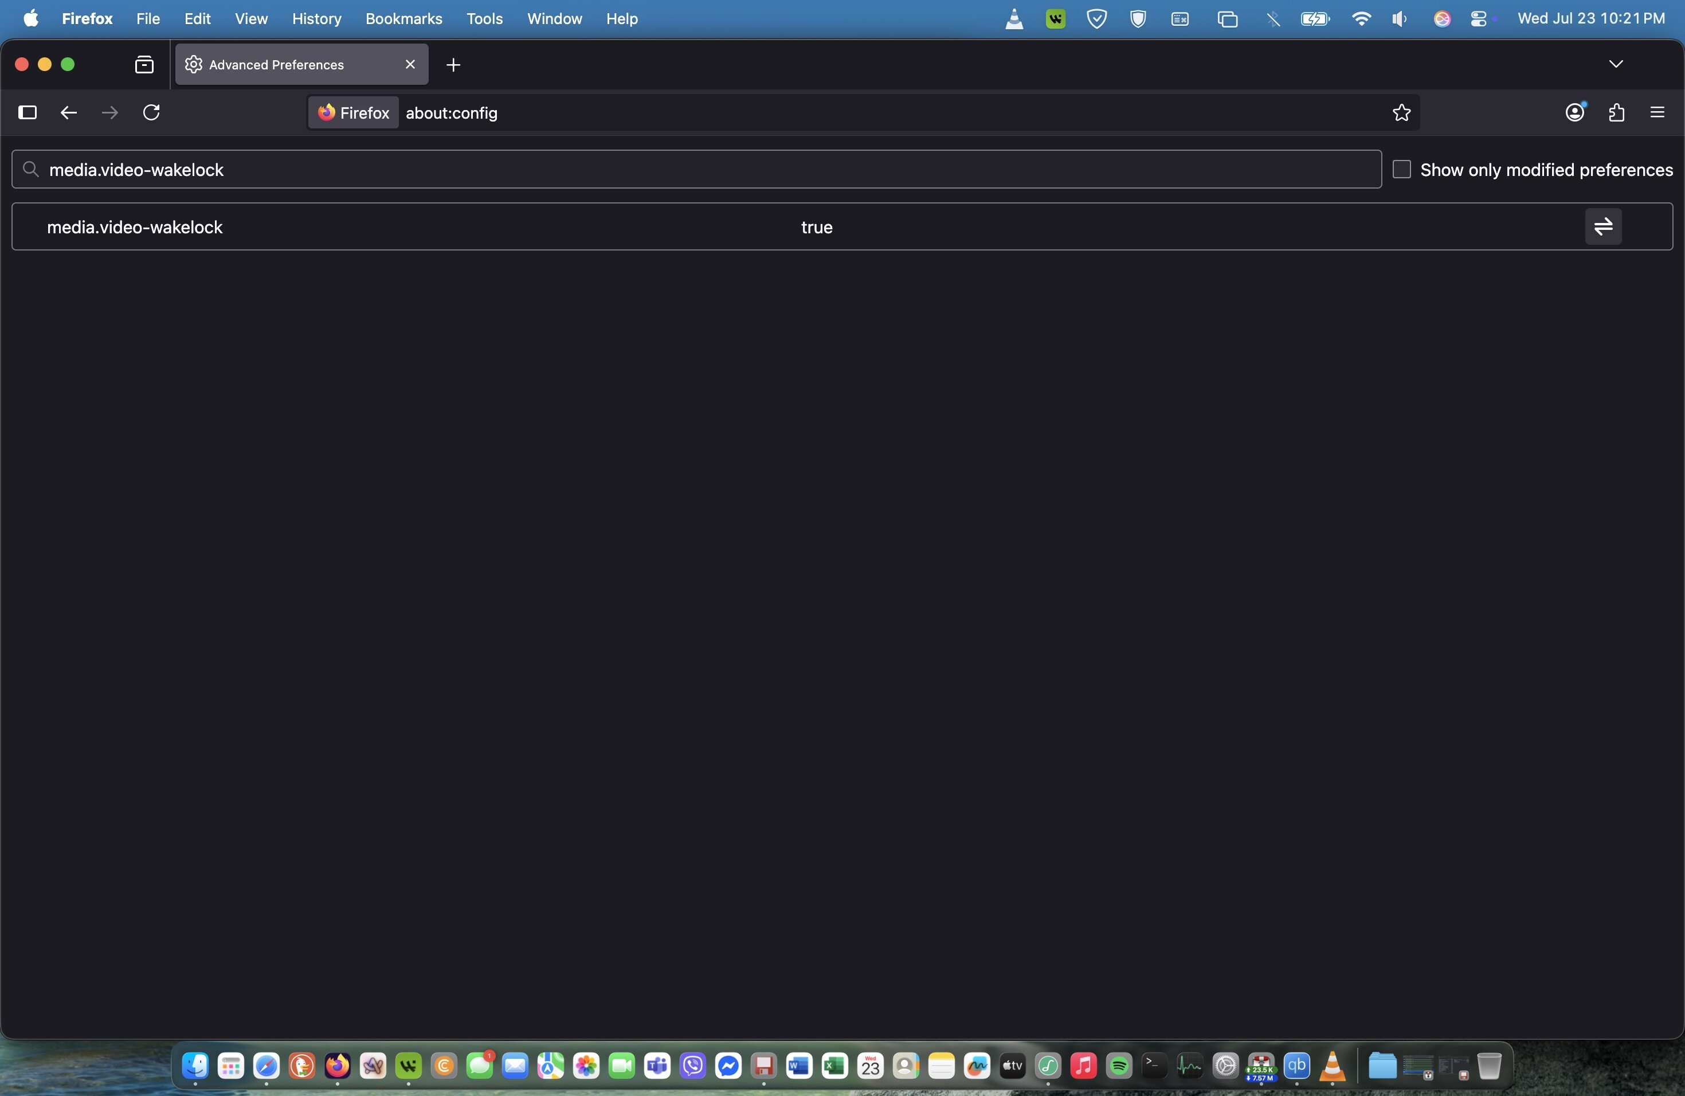1685x1096 pixels.
Task: Enable Show only modified preferences checkbox
Action: coord(1401,170)
